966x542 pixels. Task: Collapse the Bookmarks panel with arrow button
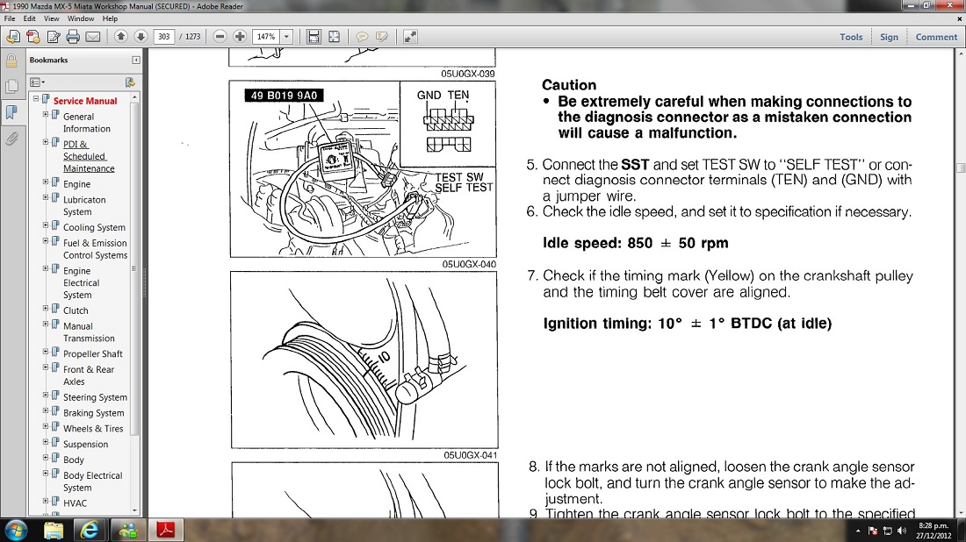pos(136,61)
